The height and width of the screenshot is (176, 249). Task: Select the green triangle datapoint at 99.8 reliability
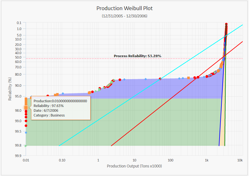click(x=26, y=146)
